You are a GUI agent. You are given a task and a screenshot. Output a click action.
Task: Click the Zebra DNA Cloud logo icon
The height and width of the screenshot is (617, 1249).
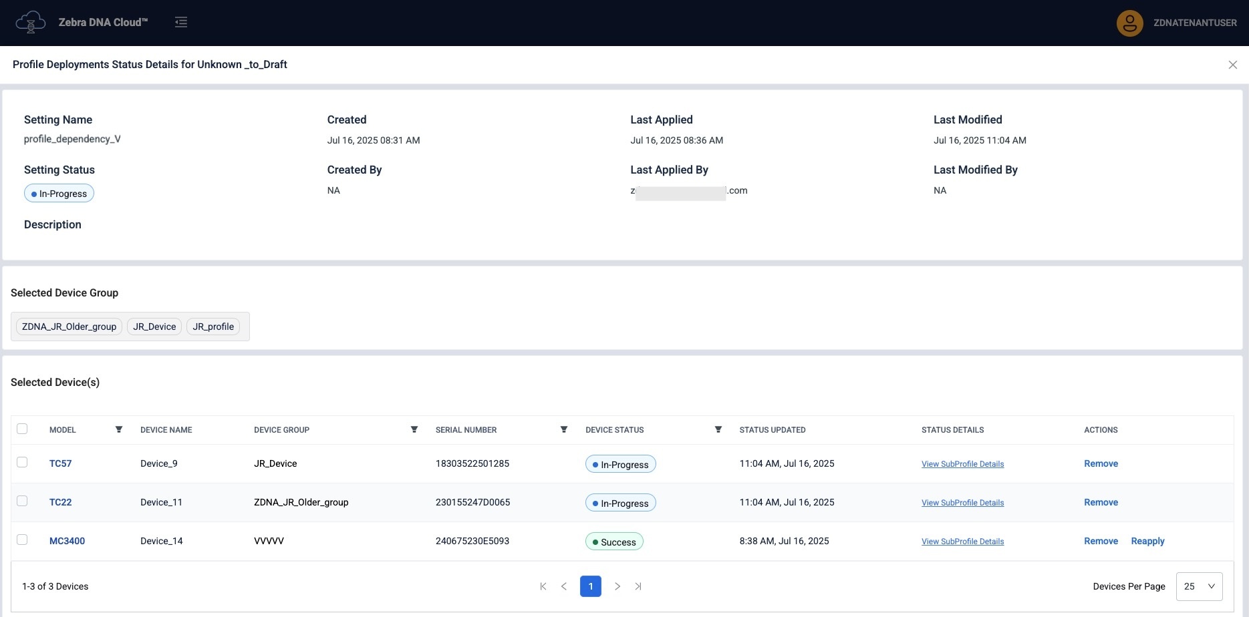pos(30,23)
